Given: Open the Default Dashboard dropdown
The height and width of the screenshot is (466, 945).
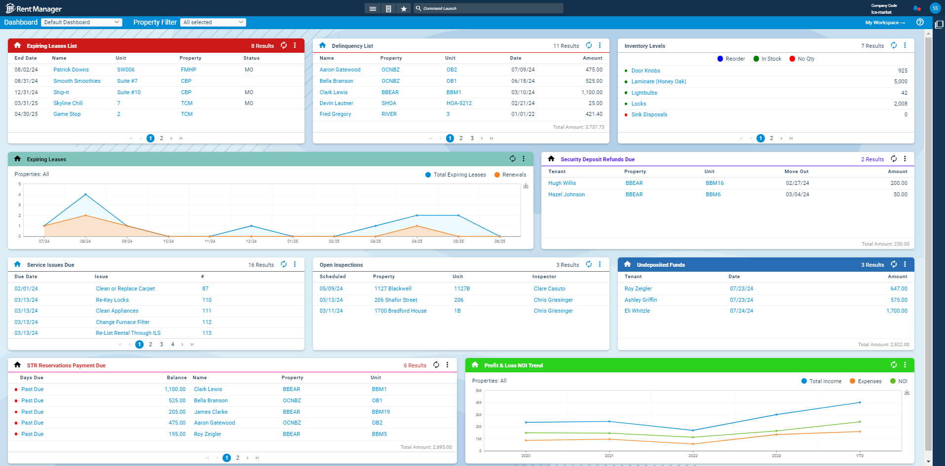Looking at the screenshot, I should click(x=81, y=22).
